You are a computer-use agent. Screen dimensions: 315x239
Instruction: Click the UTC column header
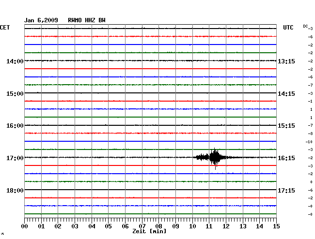288,28
